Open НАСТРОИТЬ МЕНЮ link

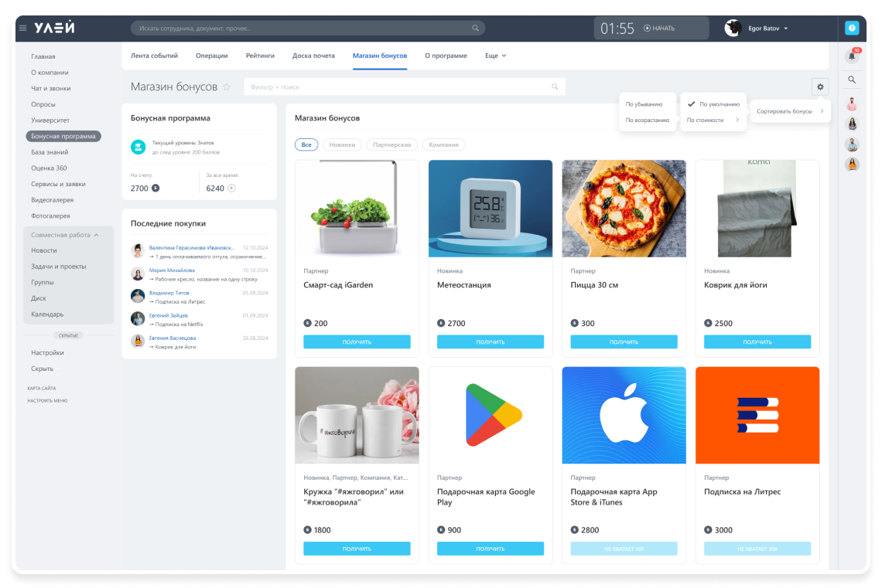click(47, 400)
